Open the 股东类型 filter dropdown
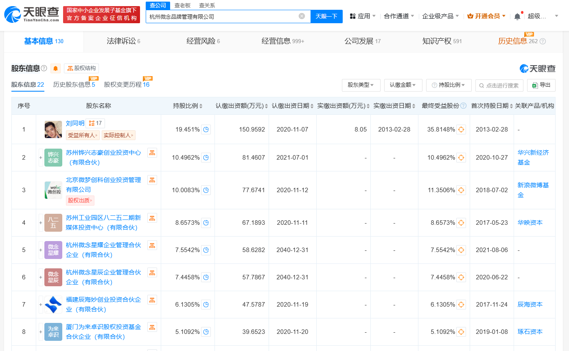 tap(361, 85)
